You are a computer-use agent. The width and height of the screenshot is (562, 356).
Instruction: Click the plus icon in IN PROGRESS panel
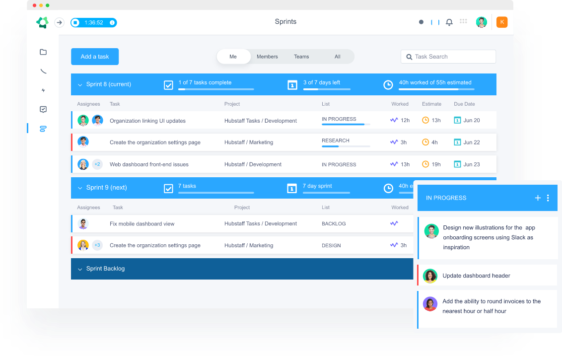(538, 198)
